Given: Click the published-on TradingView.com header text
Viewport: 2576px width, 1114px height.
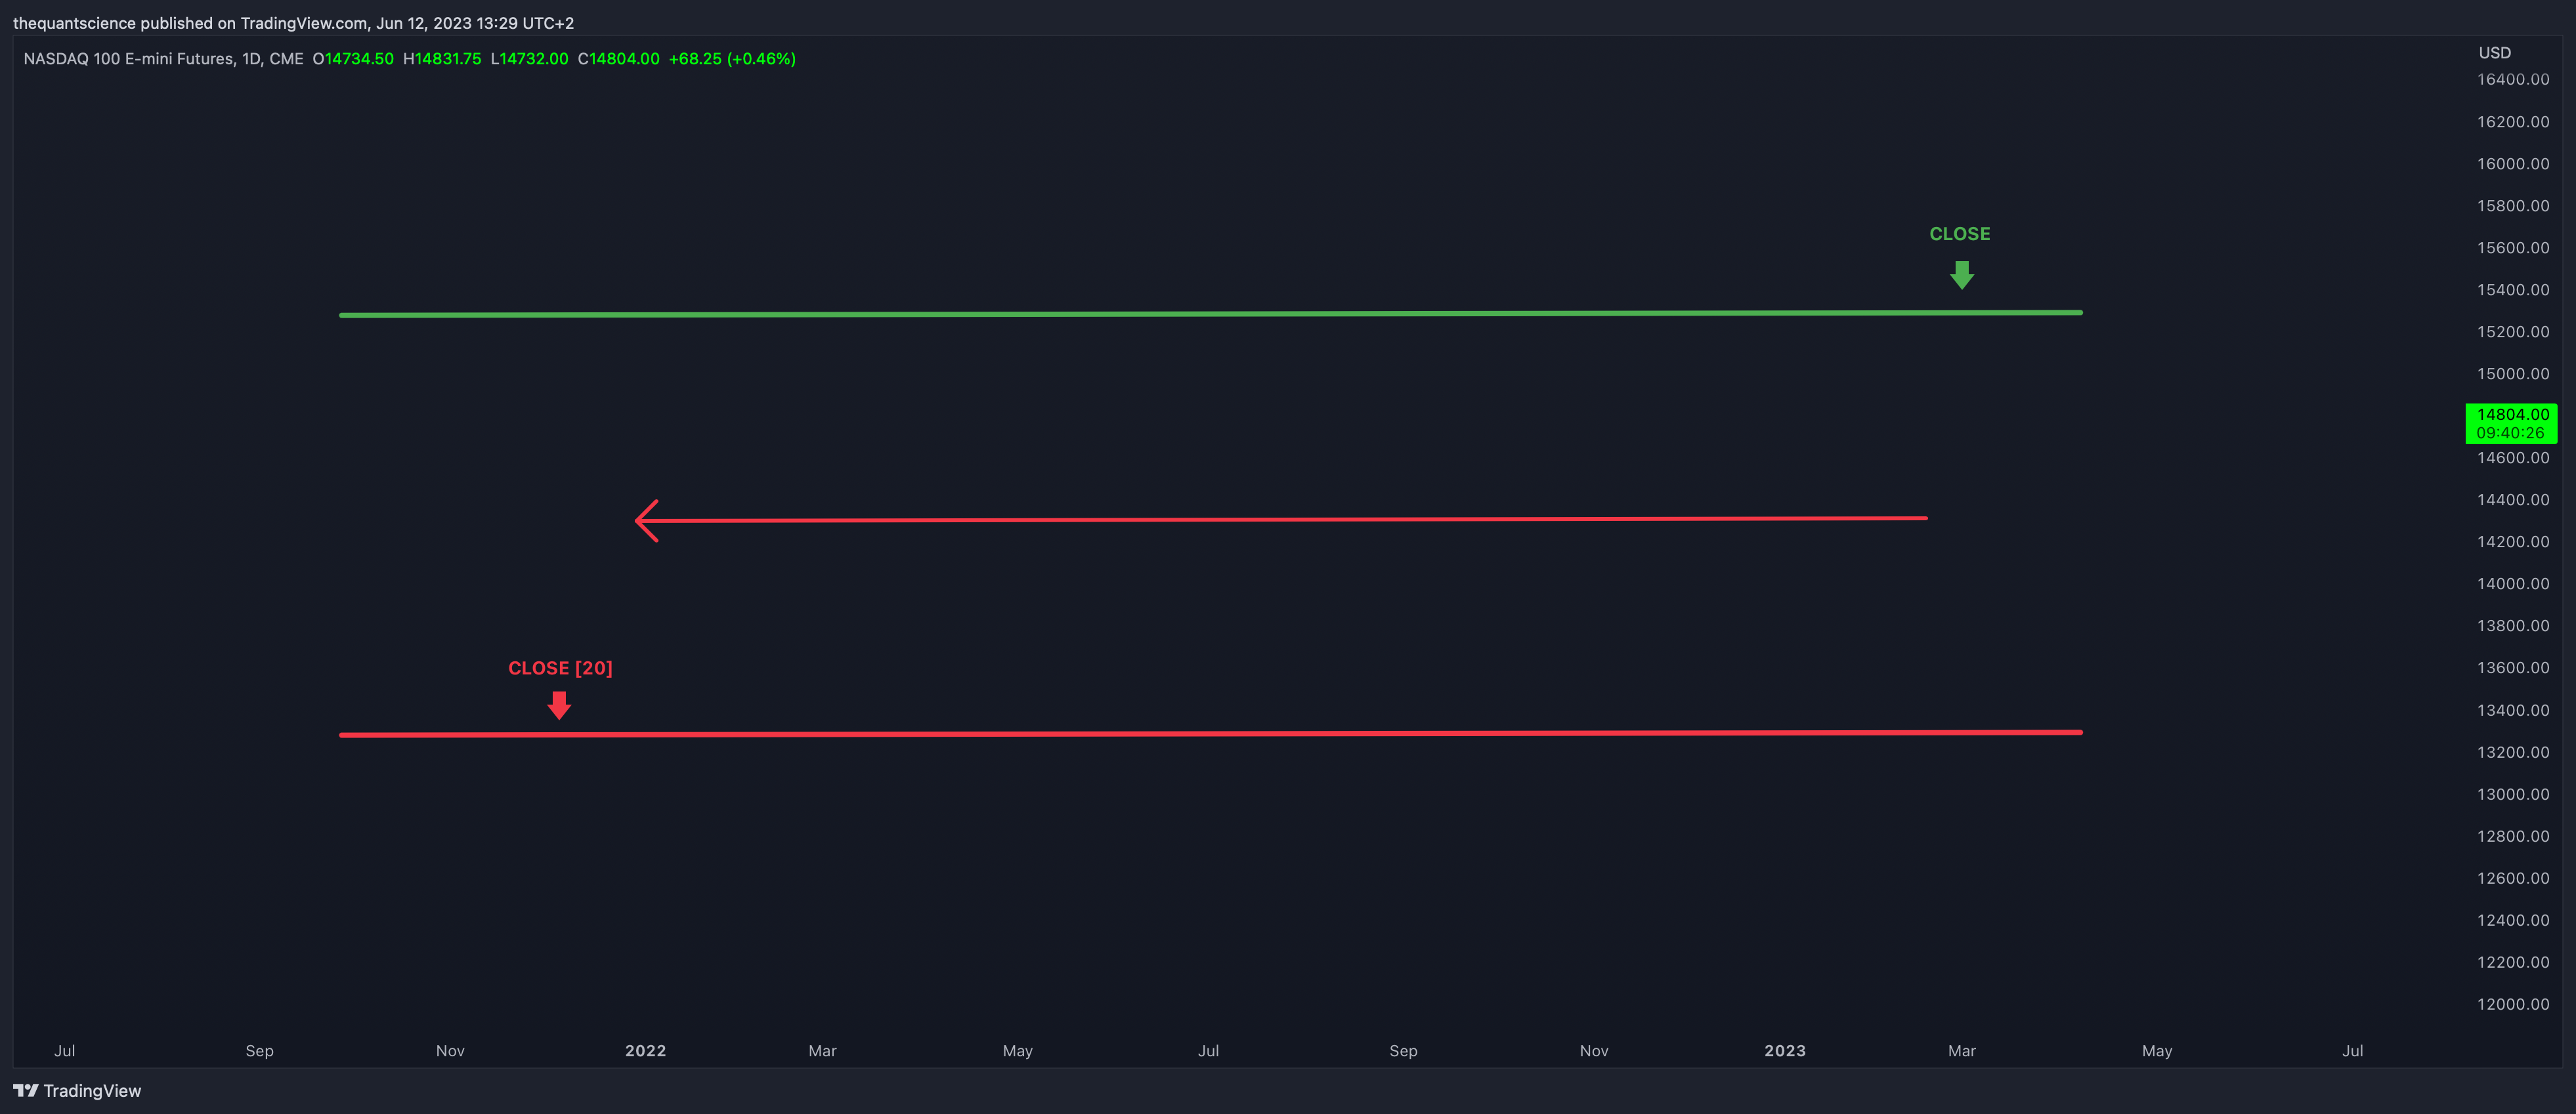Looking at the screenshot, I should coord(293,23).
